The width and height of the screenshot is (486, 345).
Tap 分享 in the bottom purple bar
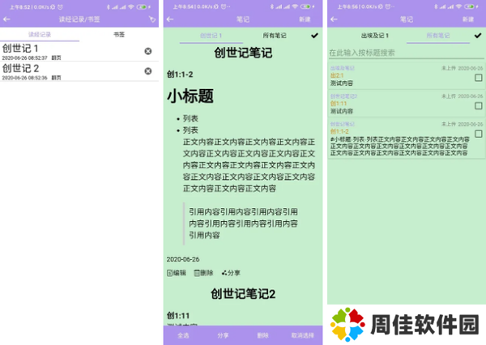click(223, 335)
